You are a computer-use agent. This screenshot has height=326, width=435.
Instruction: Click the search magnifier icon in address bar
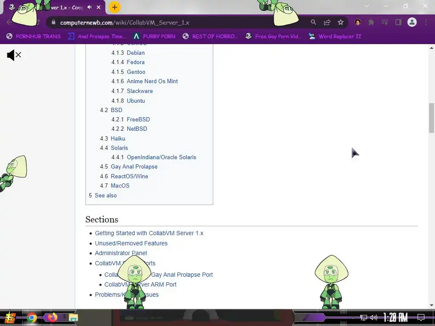coord(313,22)
